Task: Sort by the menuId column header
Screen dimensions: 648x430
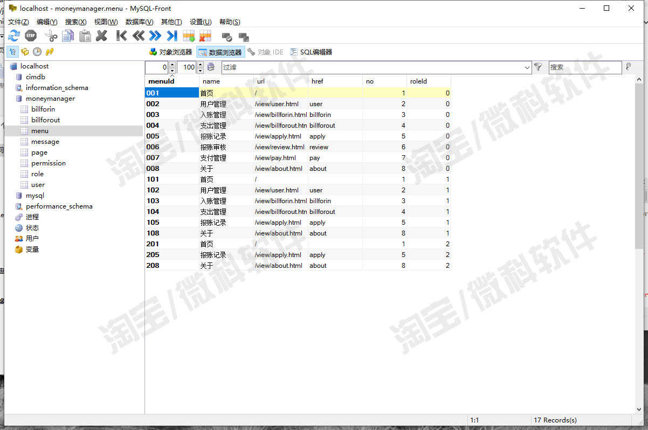Action: click(172, 81)
